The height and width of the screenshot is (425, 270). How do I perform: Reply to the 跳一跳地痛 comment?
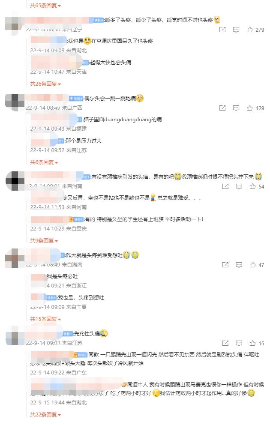236,108
